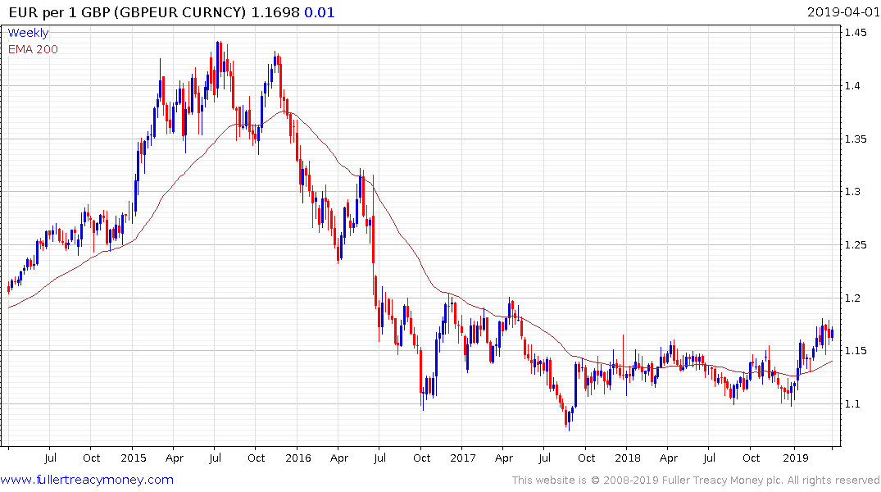
Task: Click the 1.45 price axis label
Action: (855, 33)
